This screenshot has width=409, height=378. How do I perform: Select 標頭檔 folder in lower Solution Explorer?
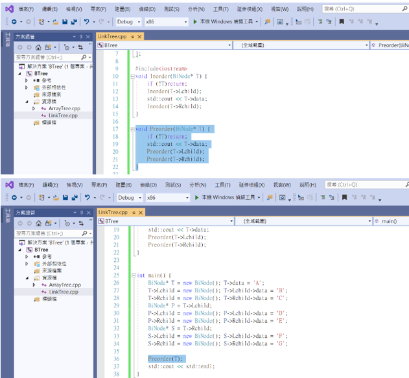[49, 299]
